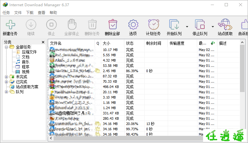
Task: Click queue folder icon on 2.45 MB row
Action: tap(98, 71)
